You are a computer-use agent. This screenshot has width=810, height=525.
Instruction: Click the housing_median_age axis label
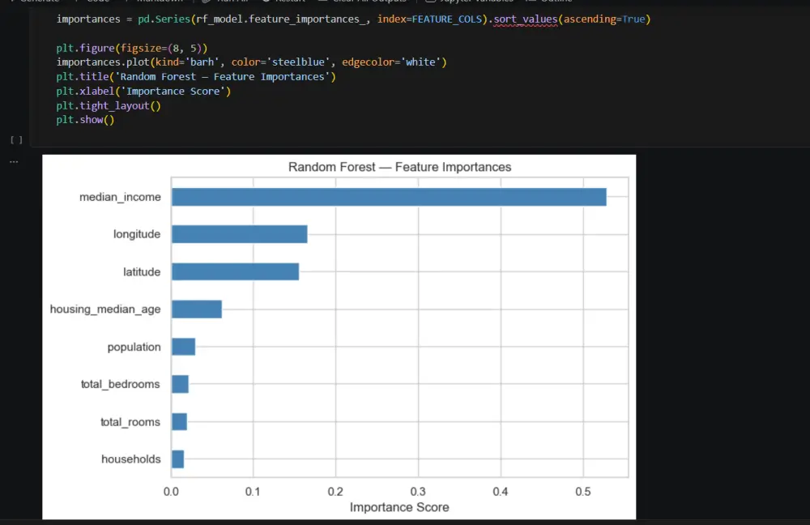(105, 309)
